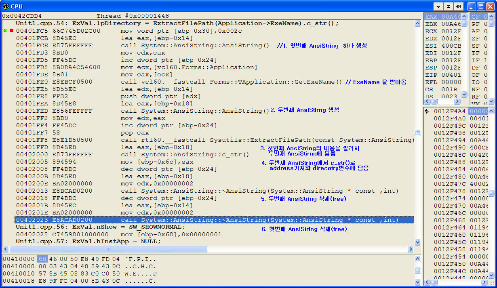Click the red breakpoint dot at 00401FC5

coord(11,31)
